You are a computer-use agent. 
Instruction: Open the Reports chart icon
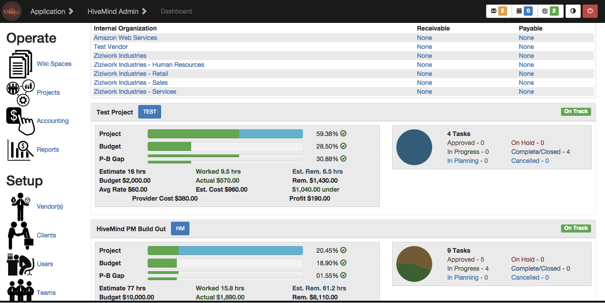[21, 149]
